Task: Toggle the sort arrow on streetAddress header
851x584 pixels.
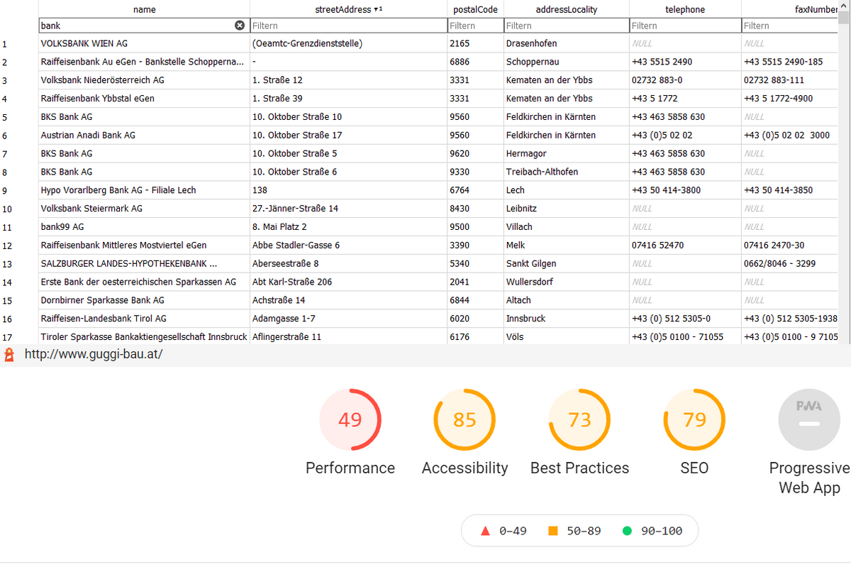Action: 378,9
